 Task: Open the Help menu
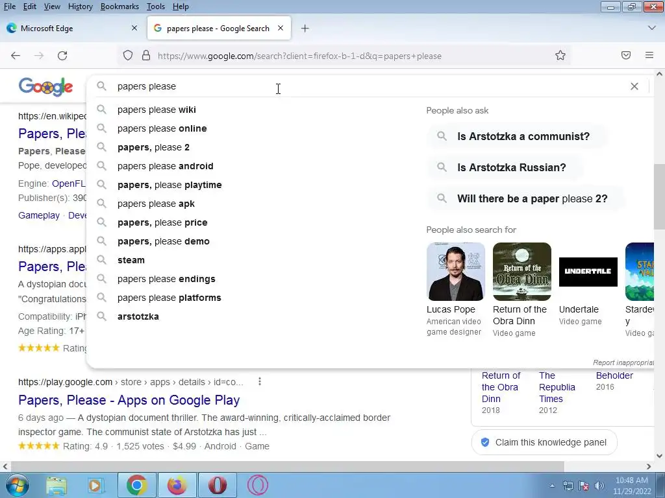181,6
